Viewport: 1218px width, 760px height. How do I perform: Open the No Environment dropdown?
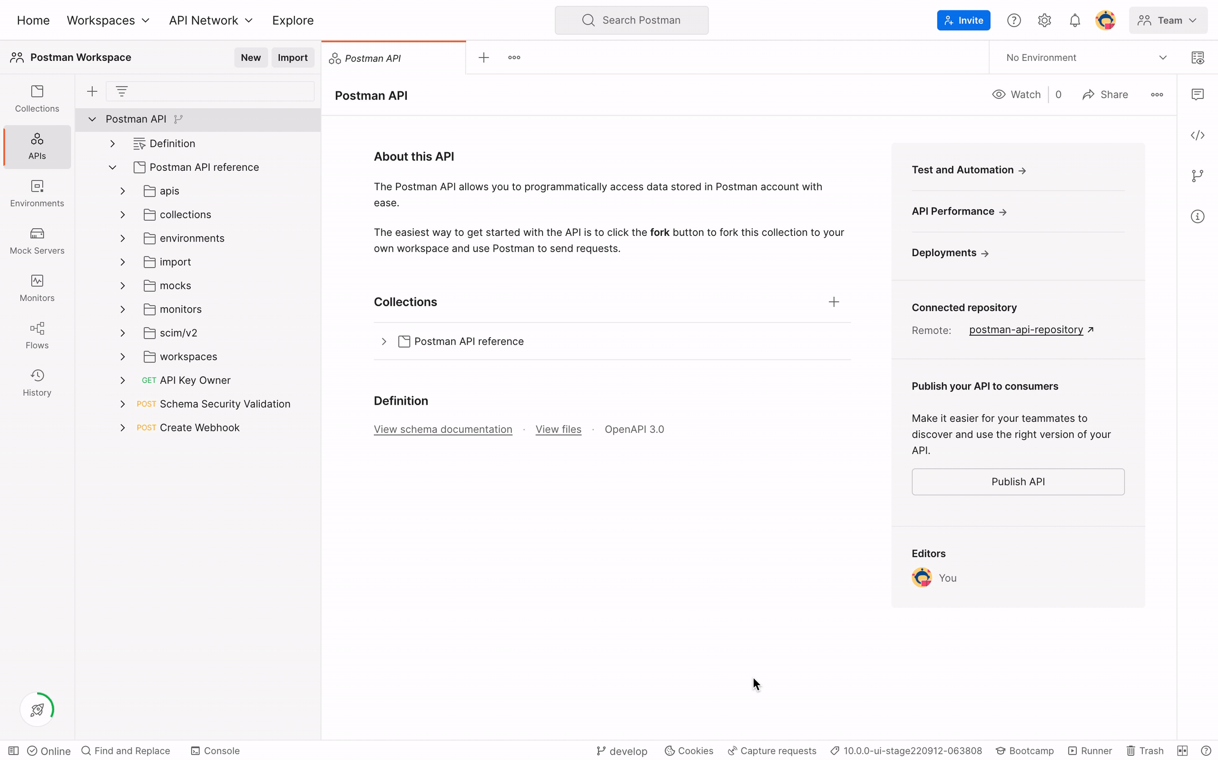point(1086,58)
